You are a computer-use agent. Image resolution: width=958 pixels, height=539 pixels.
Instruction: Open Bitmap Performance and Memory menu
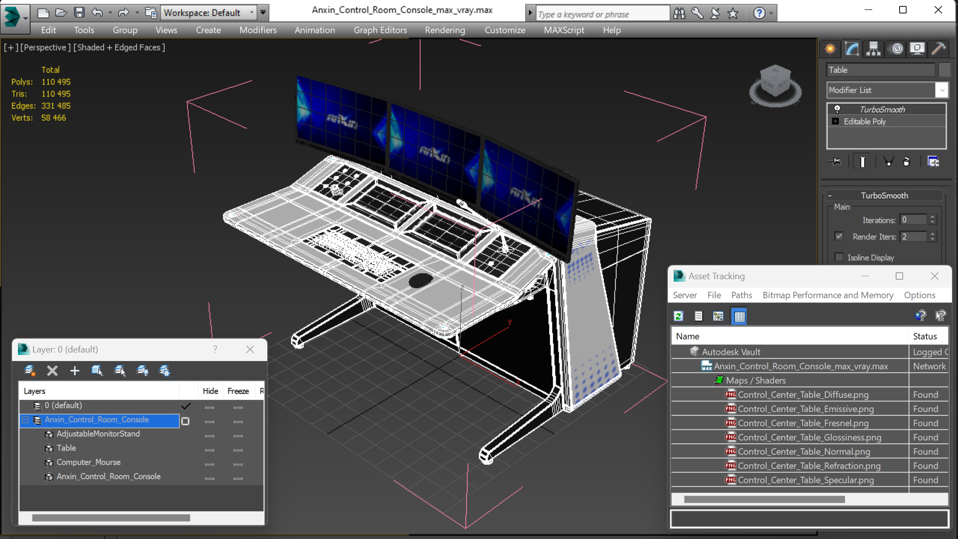pos(828,295)
